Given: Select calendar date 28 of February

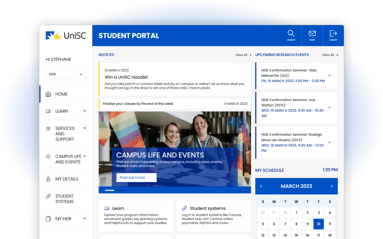Looking at the screenshot, I should coord(285,213).
